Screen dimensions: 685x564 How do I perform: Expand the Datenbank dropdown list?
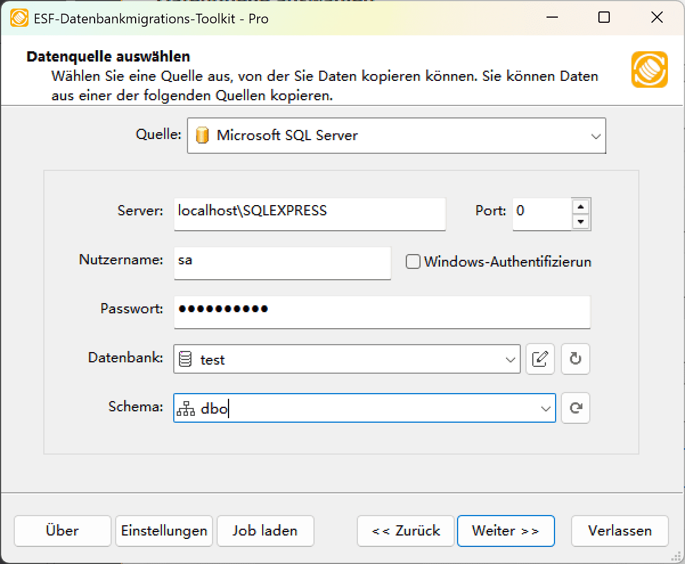click(509, 359)
